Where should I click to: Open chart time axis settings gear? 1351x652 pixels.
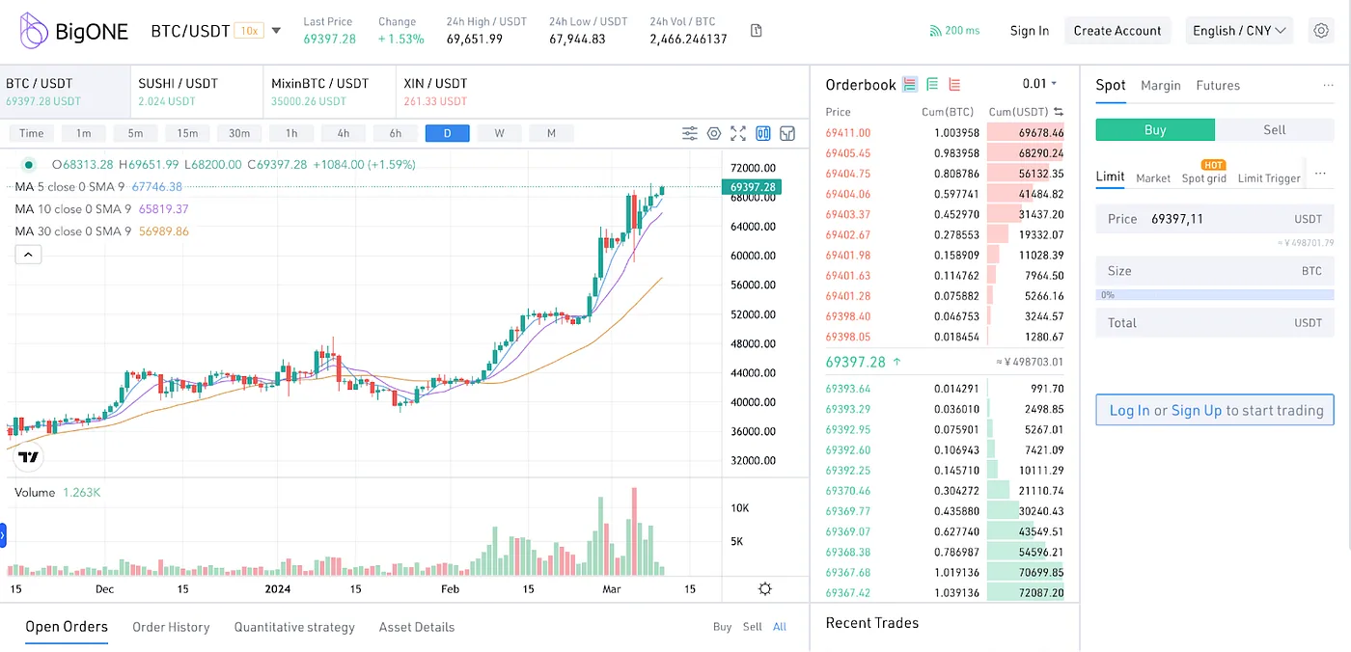[x=765, y=589]
